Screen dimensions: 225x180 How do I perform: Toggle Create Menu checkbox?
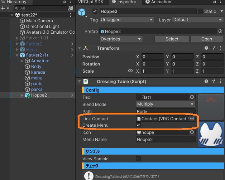[138, 125]
